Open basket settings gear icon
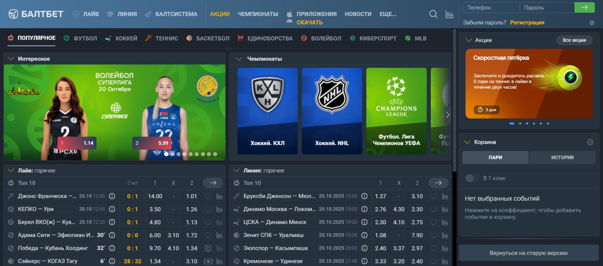Image resolution: width=603 pixels, height=266 pixels. tap(590, 142)
